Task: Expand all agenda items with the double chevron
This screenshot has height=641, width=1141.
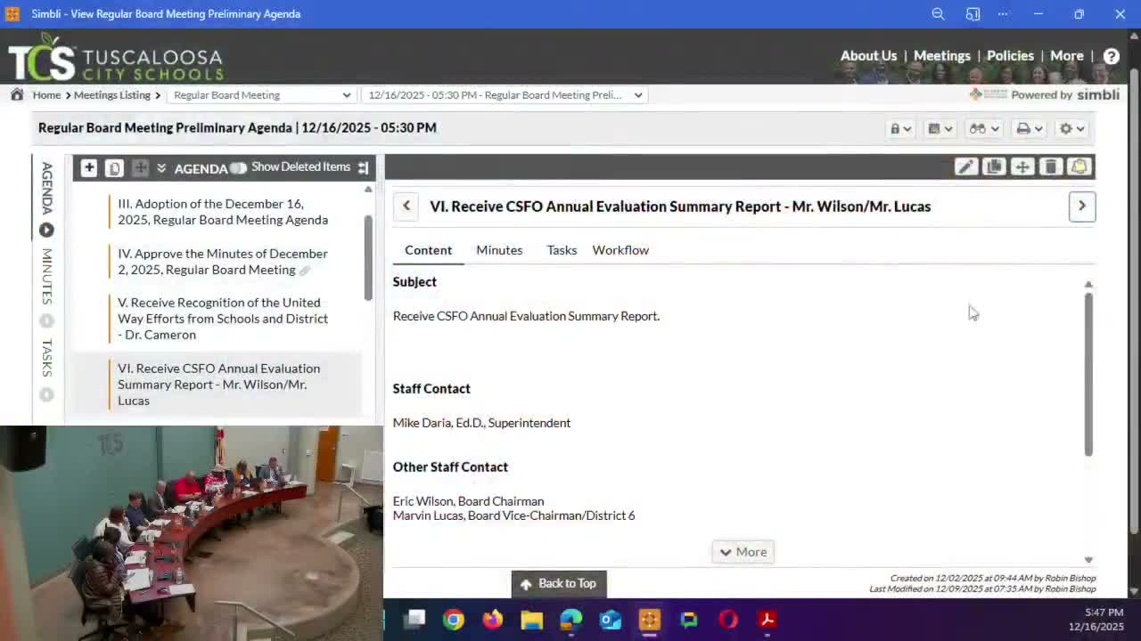Action: pyautogui.click(x=161, y=167)
